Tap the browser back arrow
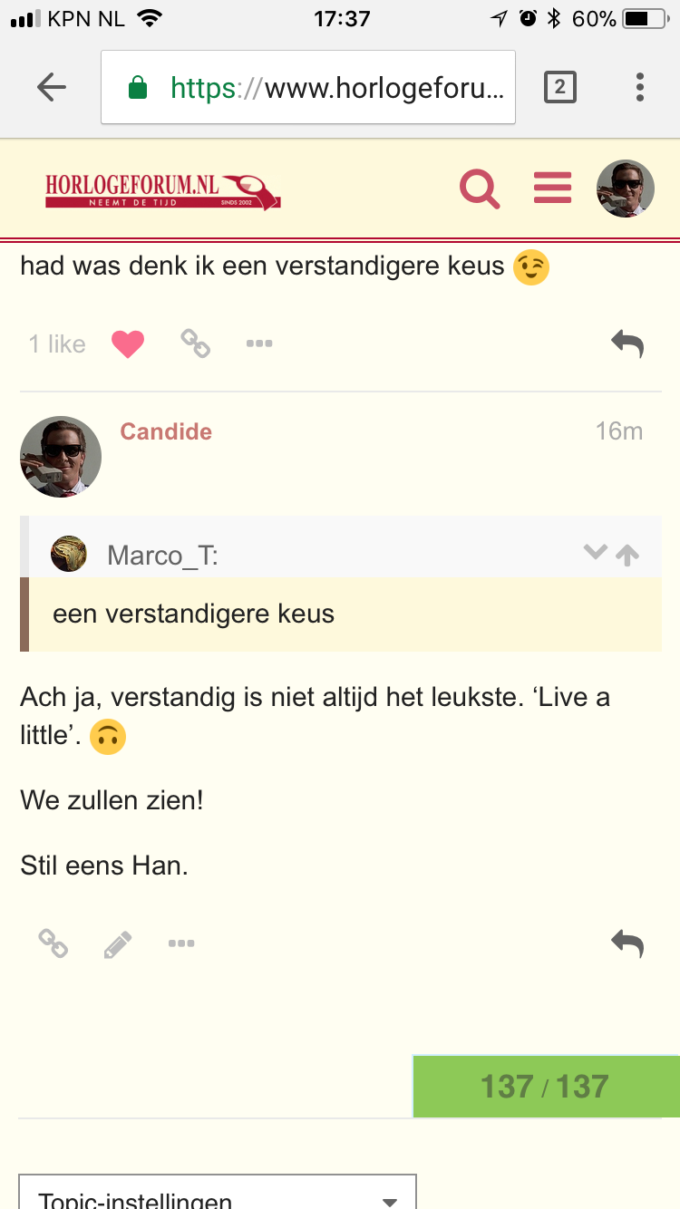680x1209 pixels. 52,87
